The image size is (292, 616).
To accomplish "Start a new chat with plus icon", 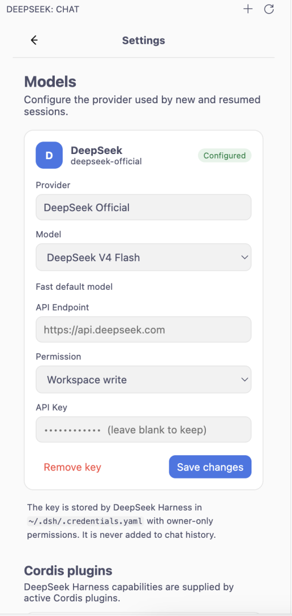I will [x=248, y=9].
